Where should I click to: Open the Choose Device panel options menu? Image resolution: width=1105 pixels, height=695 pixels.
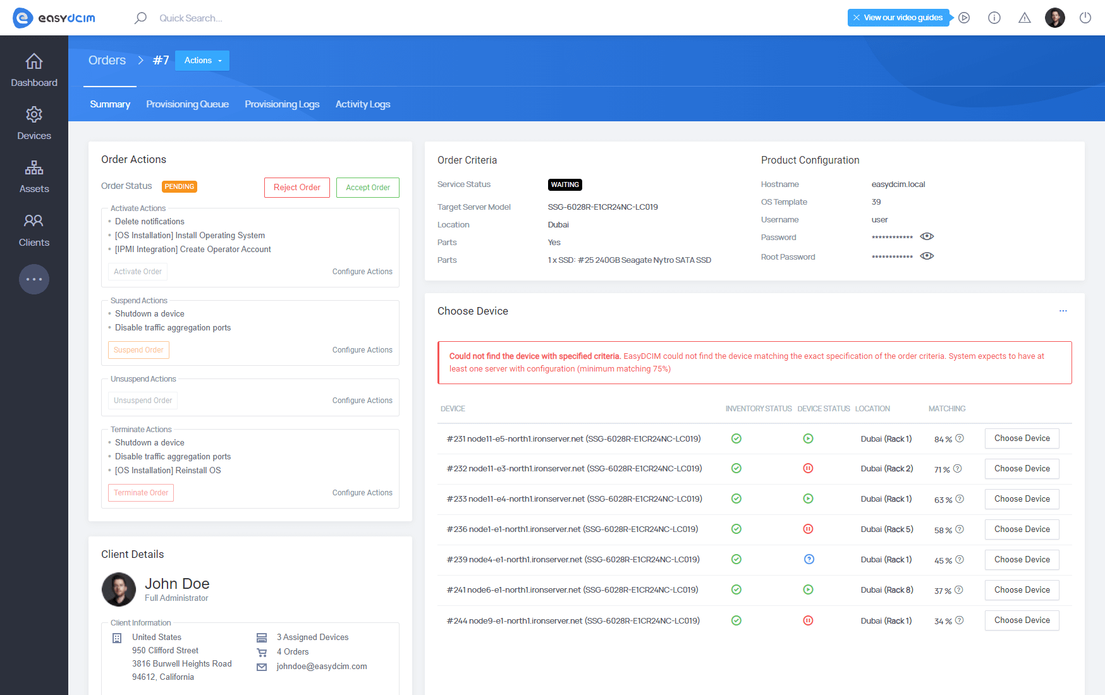[x=1063, y=311]
